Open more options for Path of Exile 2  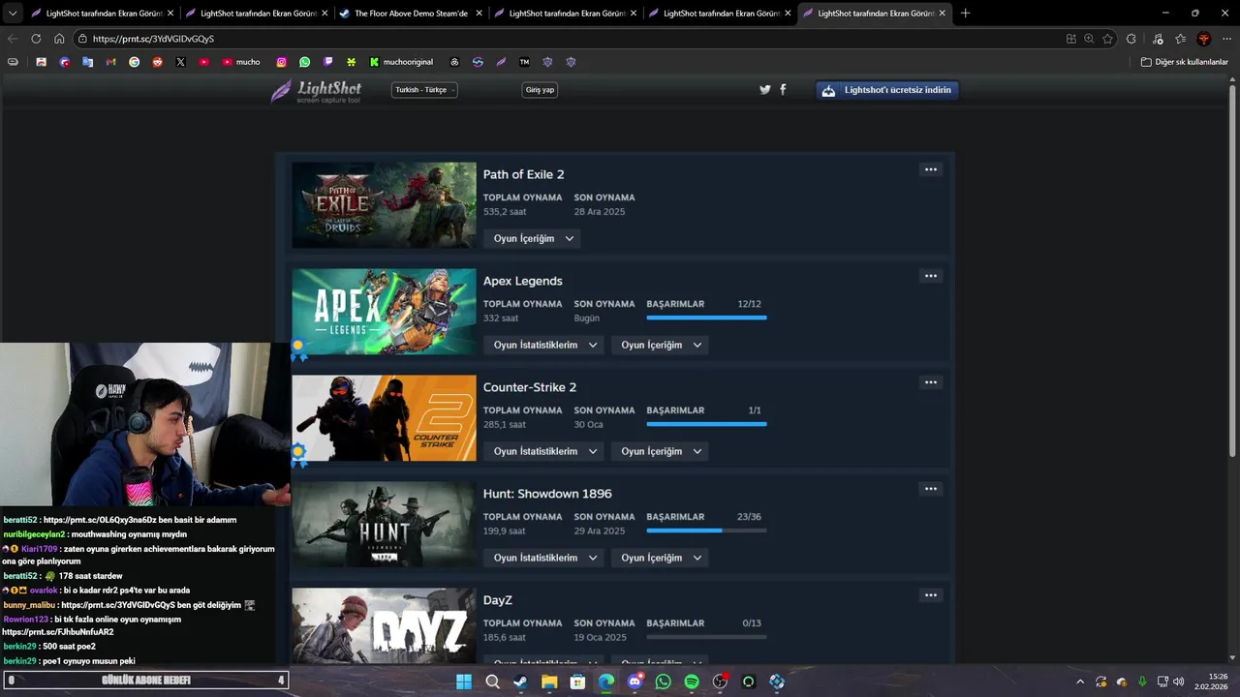931,169
